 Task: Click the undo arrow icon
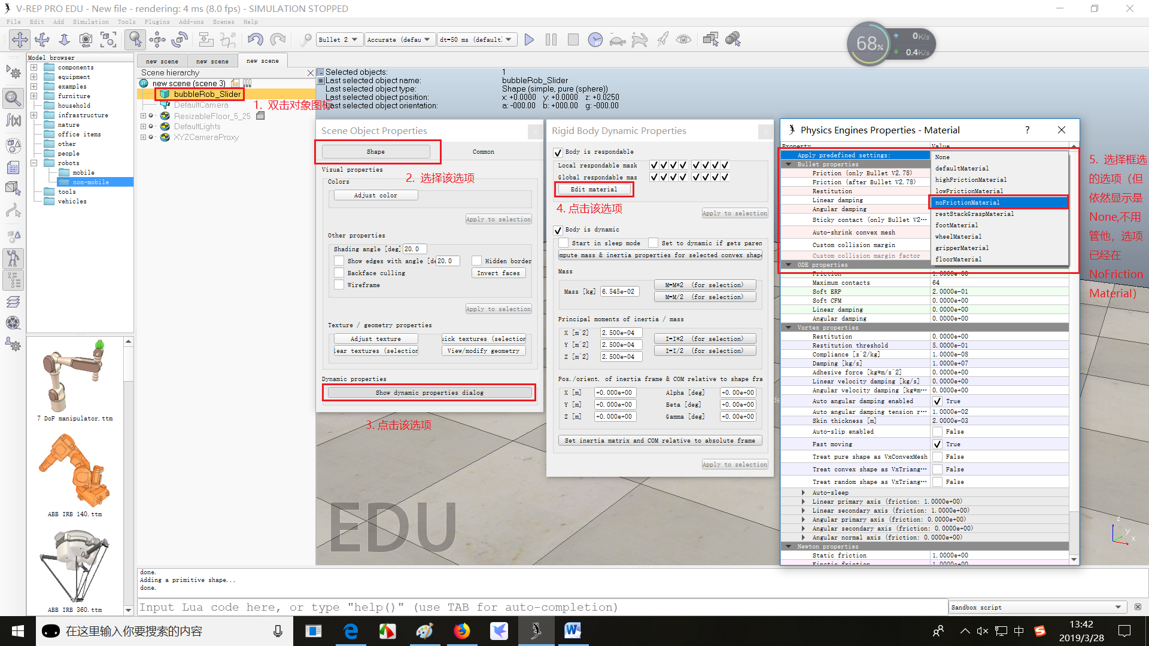(256, 40)
